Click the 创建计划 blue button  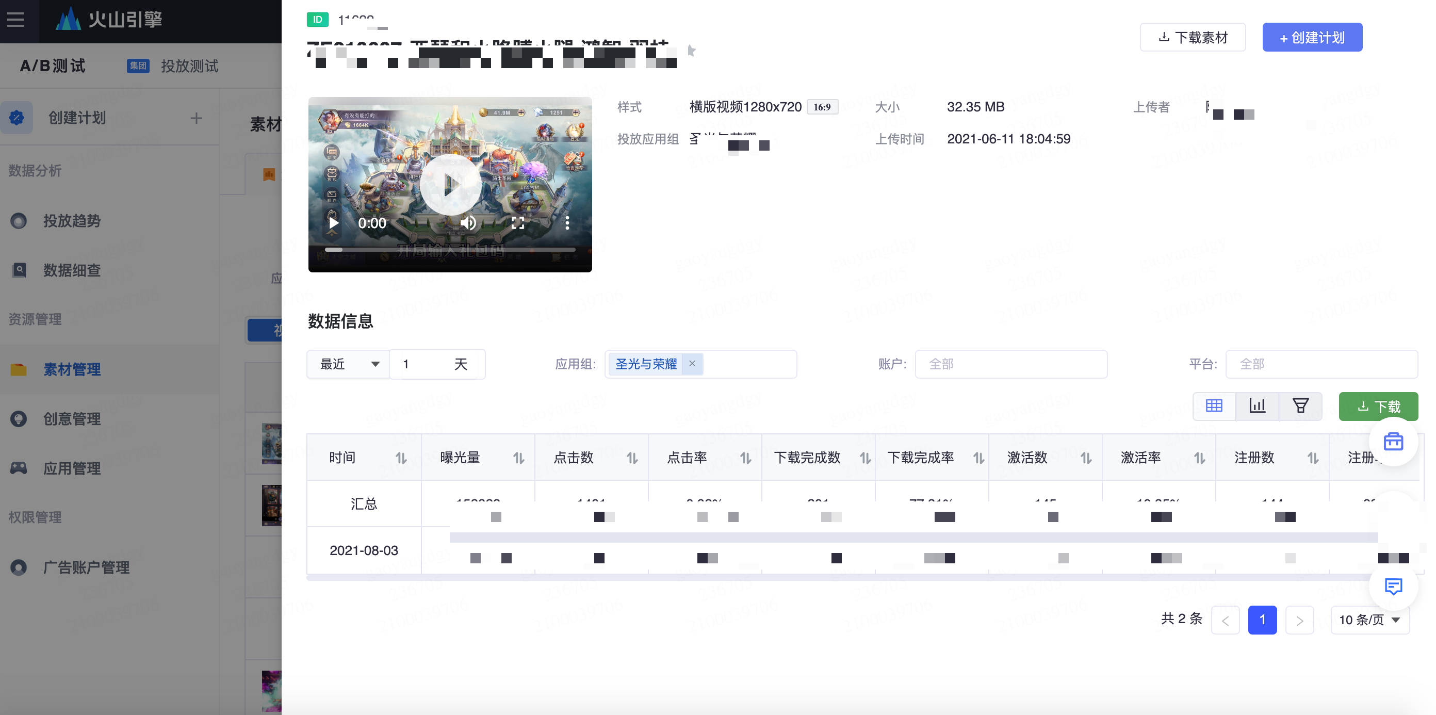pyautogui.click(x=1312, y=37)
